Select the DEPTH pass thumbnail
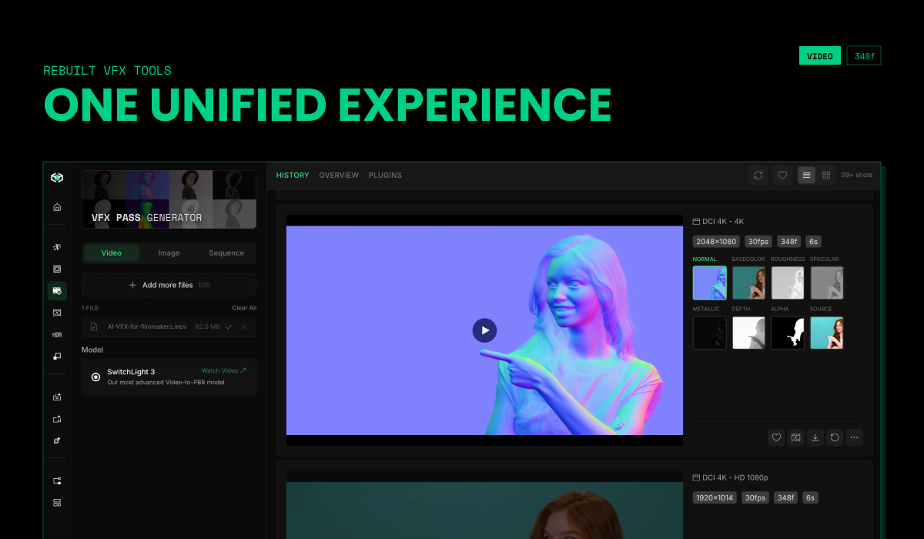Screen dimensions: 924x539 coord(748,333)
